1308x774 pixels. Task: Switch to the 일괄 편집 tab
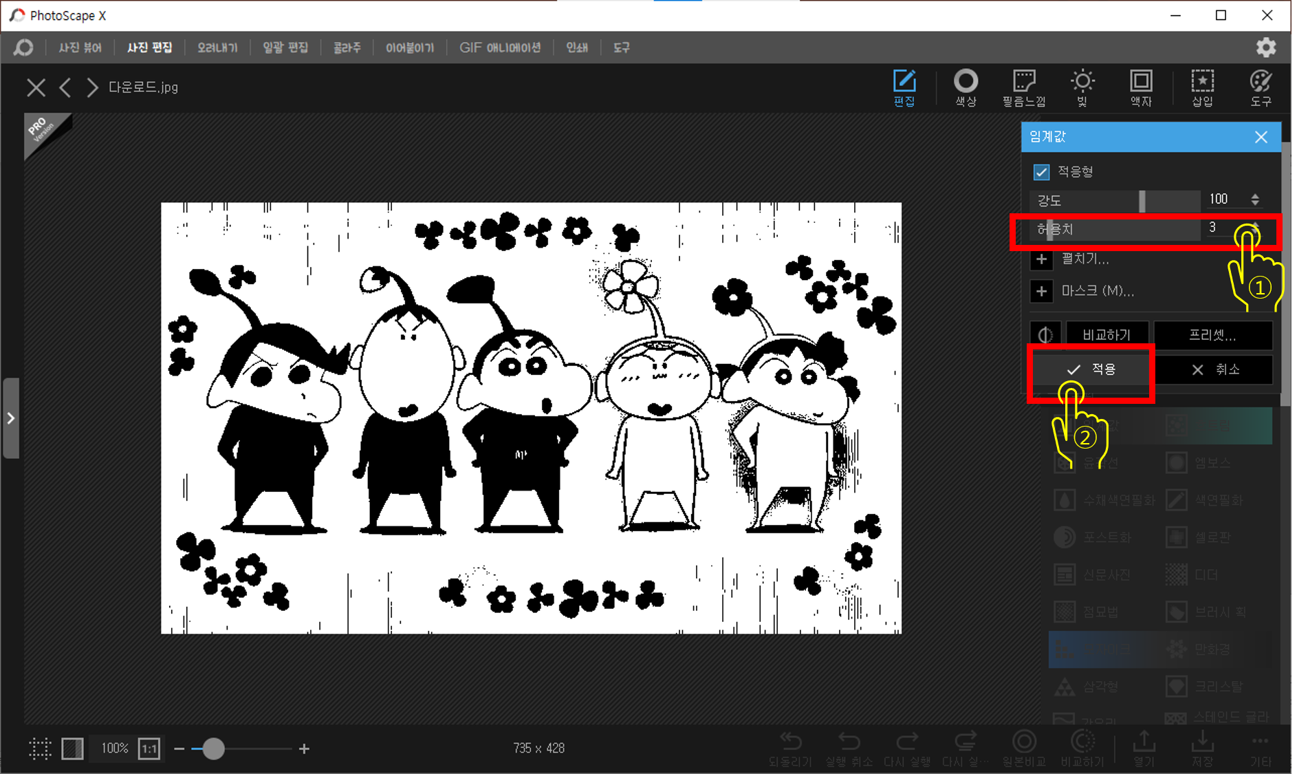285,47
